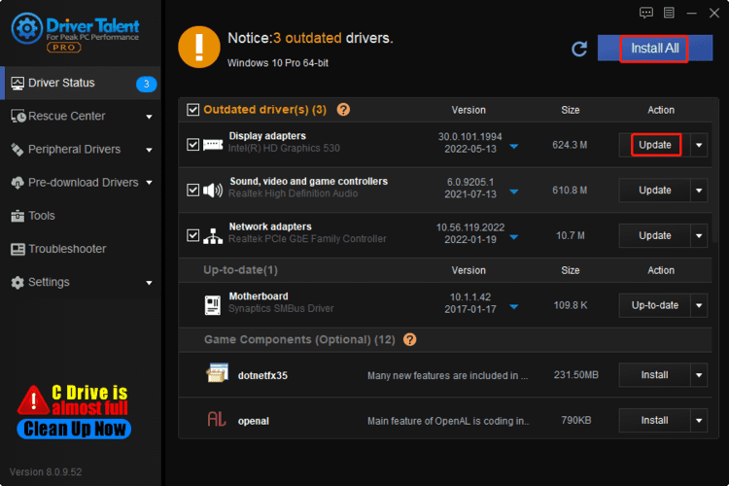Click the Troubleshooter icon
Viewport: 729px width, 486px height.
point(17,249)
